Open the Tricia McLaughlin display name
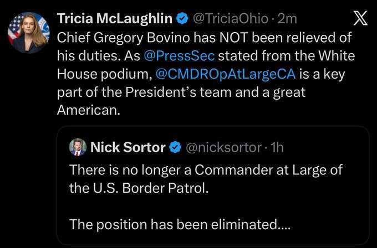Viewport: 377px width, 248px height. (115, 19)
